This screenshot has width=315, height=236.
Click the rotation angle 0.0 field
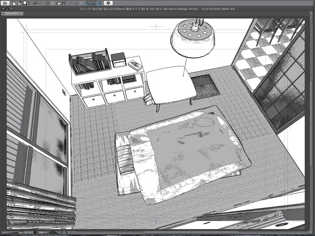click(41, 233)
